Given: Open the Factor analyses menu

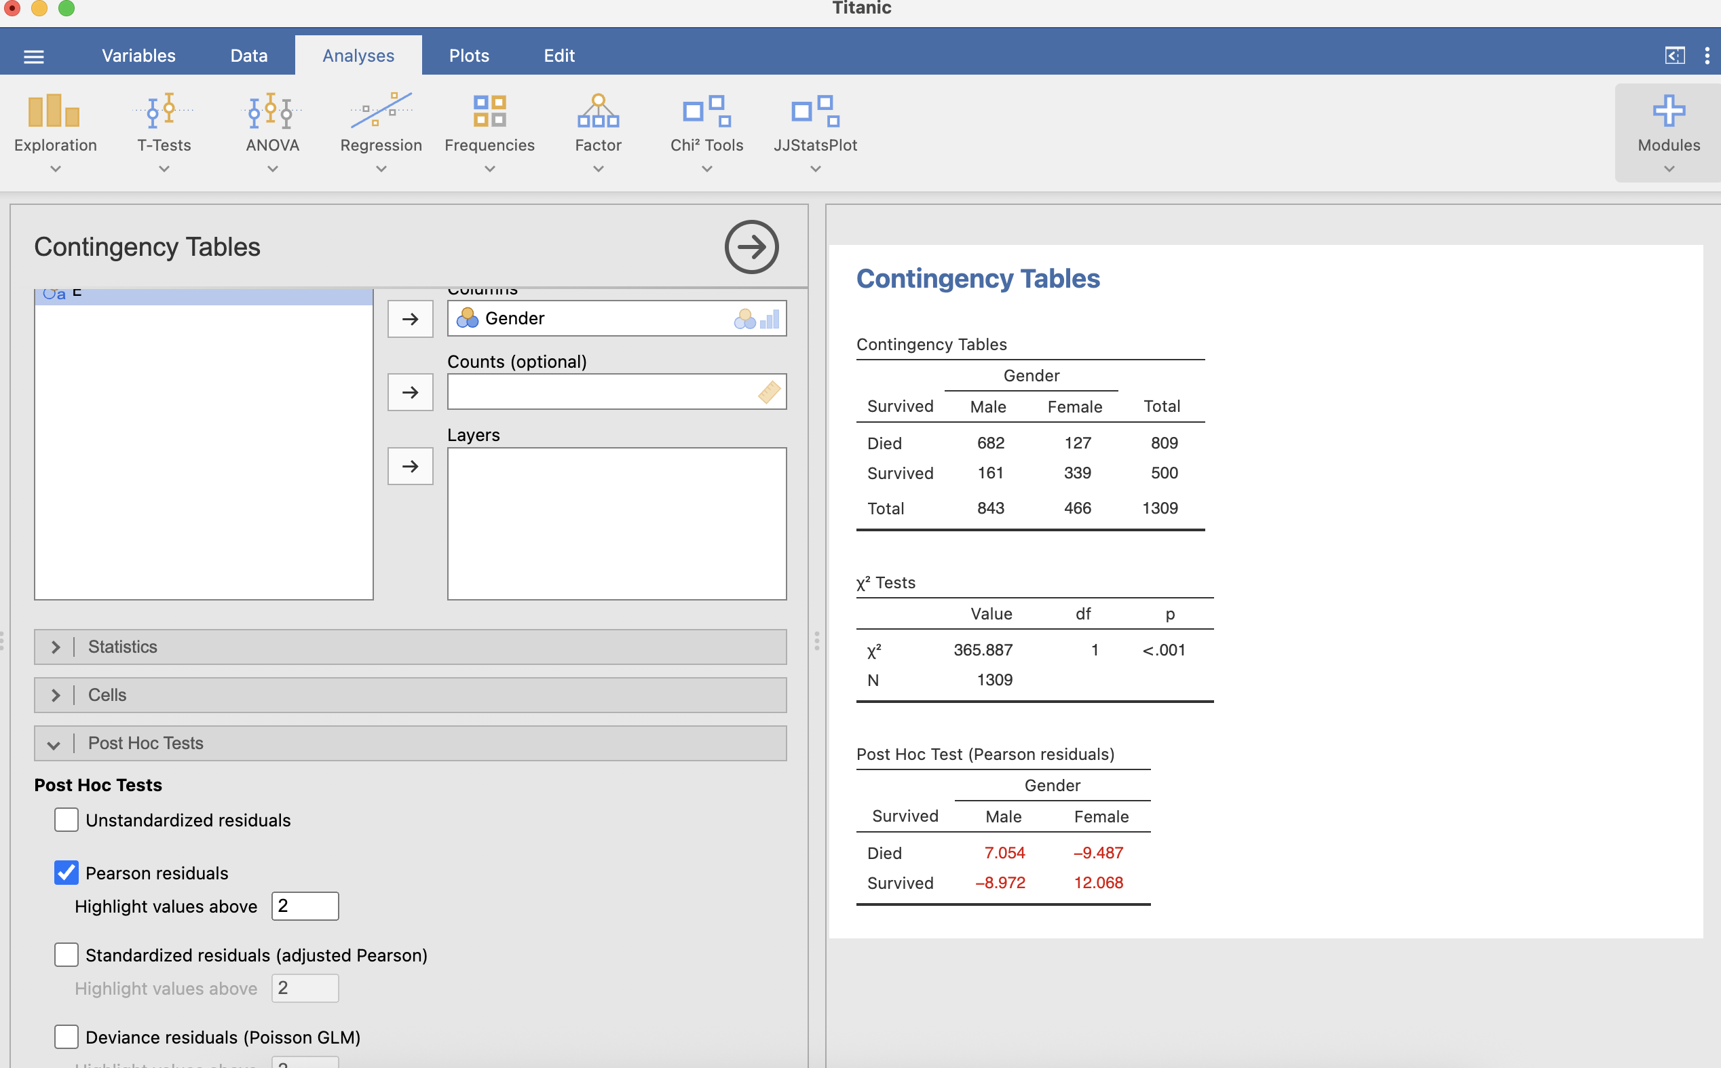Looking at the screenshot, I should pyautogui.click(x=598, y=131).
